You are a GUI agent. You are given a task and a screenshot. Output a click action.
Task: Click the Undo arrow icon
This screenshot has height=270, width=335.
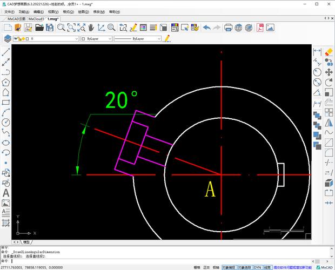pyautogui.click(x=207, y=28)
